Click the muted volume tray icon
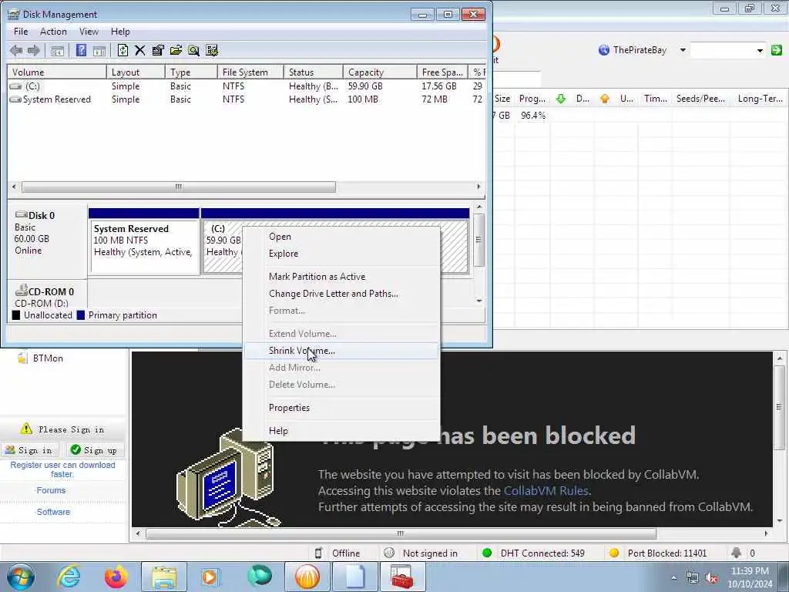The height and width of the screenshot is (592, 789). 711,578
